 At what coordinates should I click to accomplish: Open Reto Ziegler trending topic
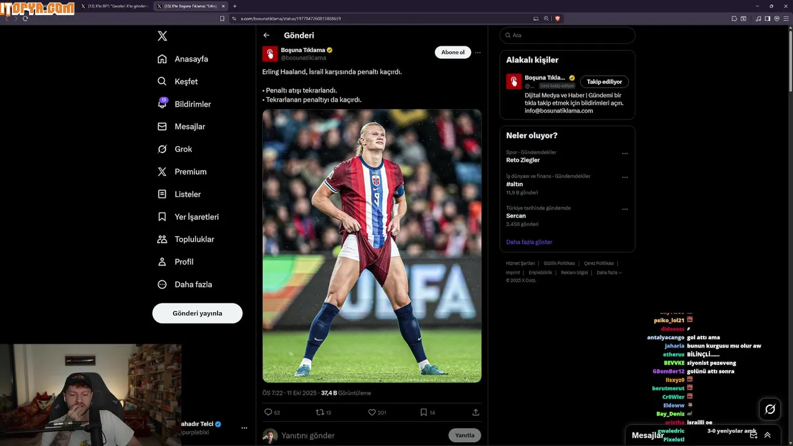pos(523,160)
